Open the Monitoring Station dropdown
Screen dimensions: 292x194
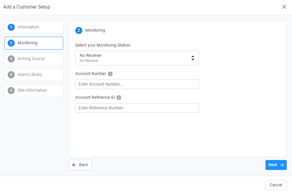click(x=137, y=58)
